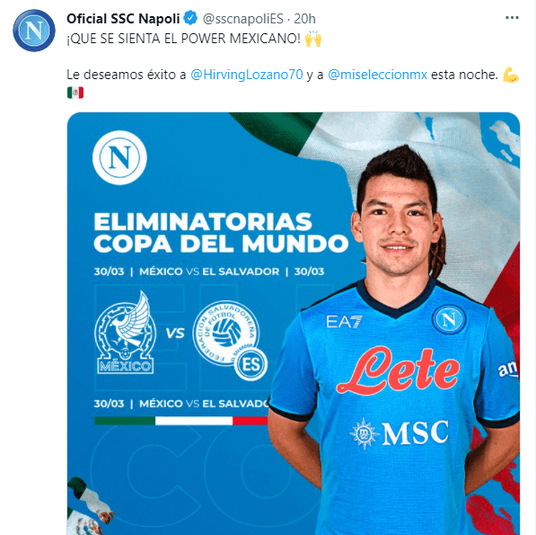Click the tweet text ¡QUE SE SIENTA EL POWER MEXICANO!

[183, 39]
